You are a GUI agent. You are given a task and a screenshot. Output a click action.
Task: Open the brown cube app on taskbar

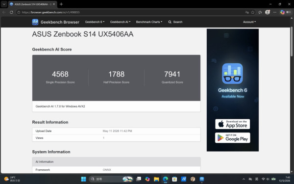point(193,179)
